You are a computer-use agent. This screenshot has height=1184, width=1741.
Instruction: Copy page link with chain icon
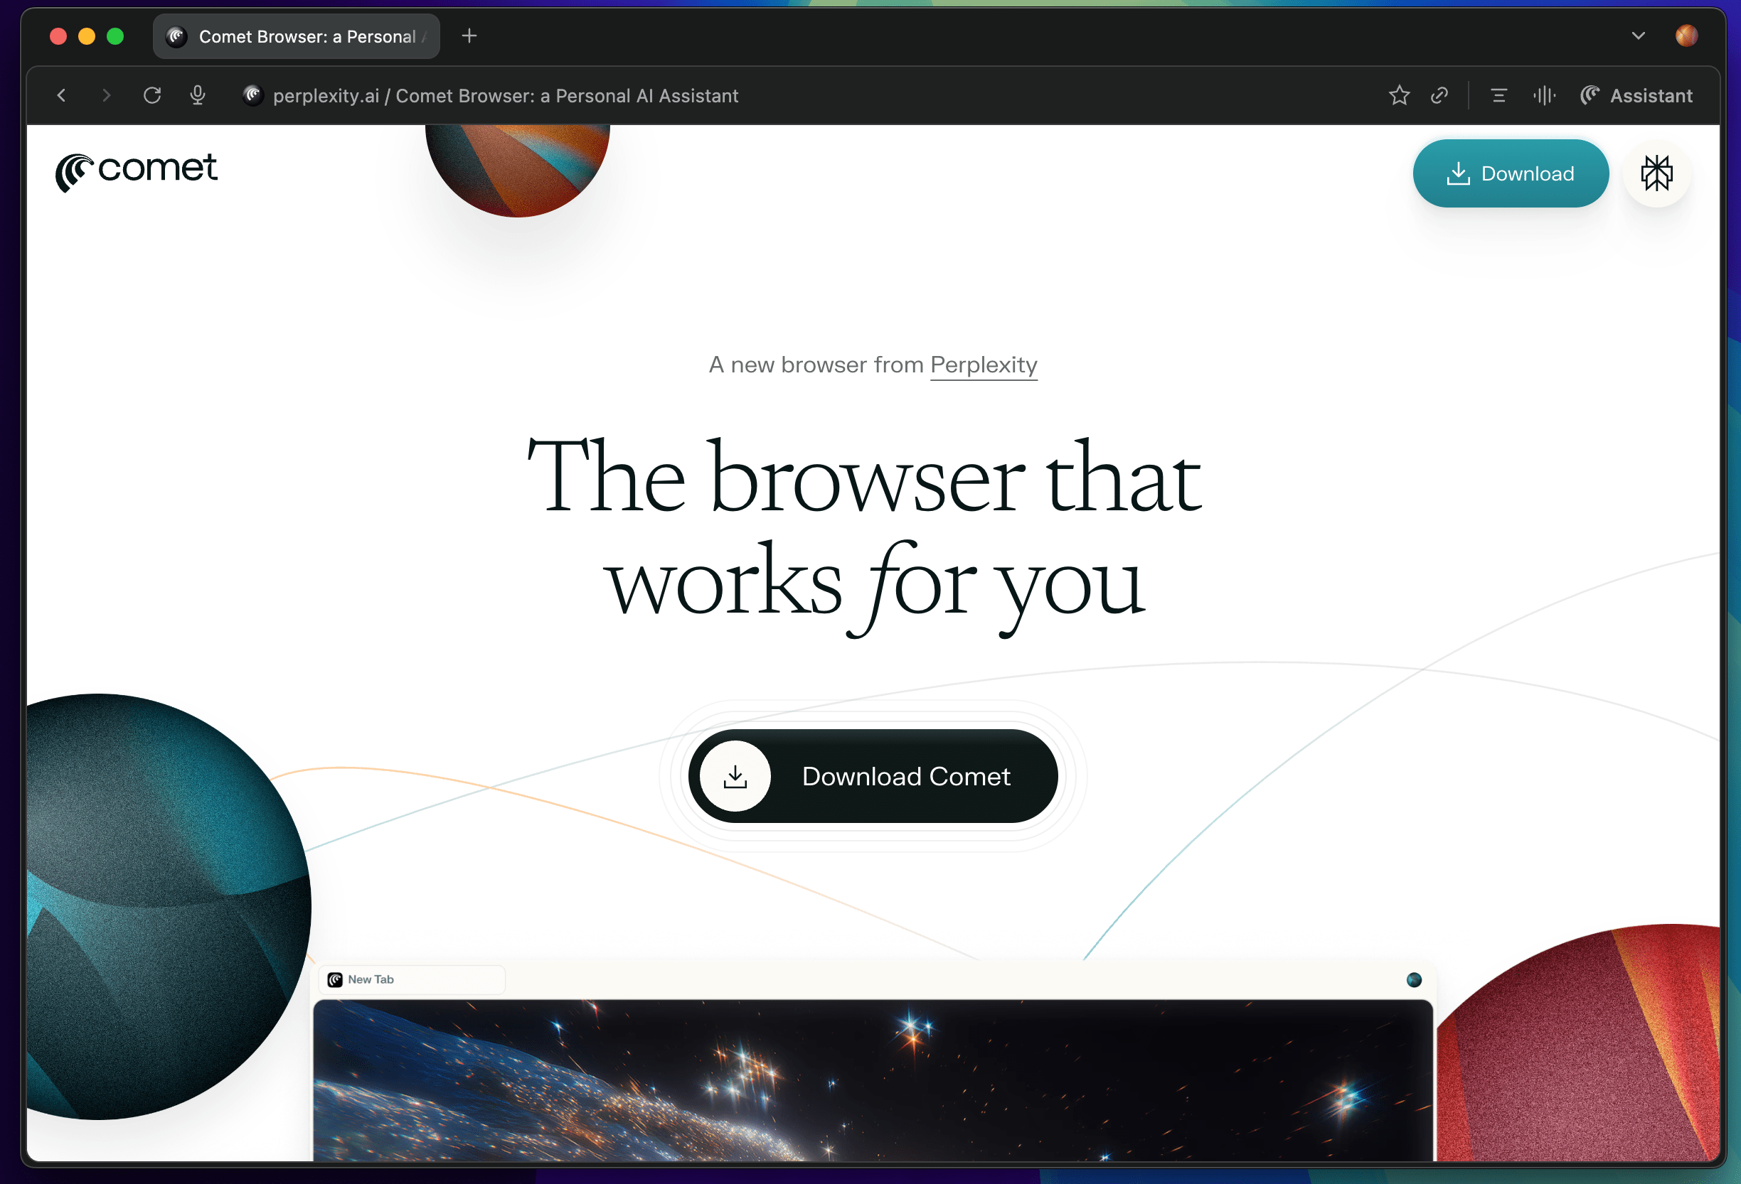[1439, 95]
